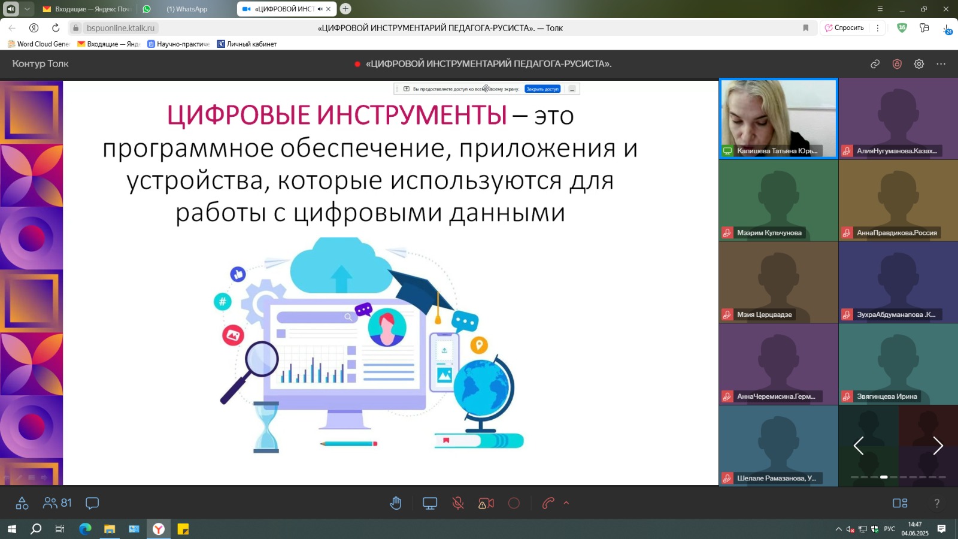The height and width of the screenshot is (539, 958).
Task: Click the Закрыть доступ button
Action: pos(542,89)
